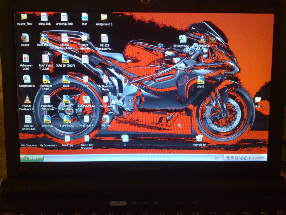This screenshot has width=286, height=215.
Task: Open the Solid 3D (2007) DWG drawing
Action: tap(65, 59)
